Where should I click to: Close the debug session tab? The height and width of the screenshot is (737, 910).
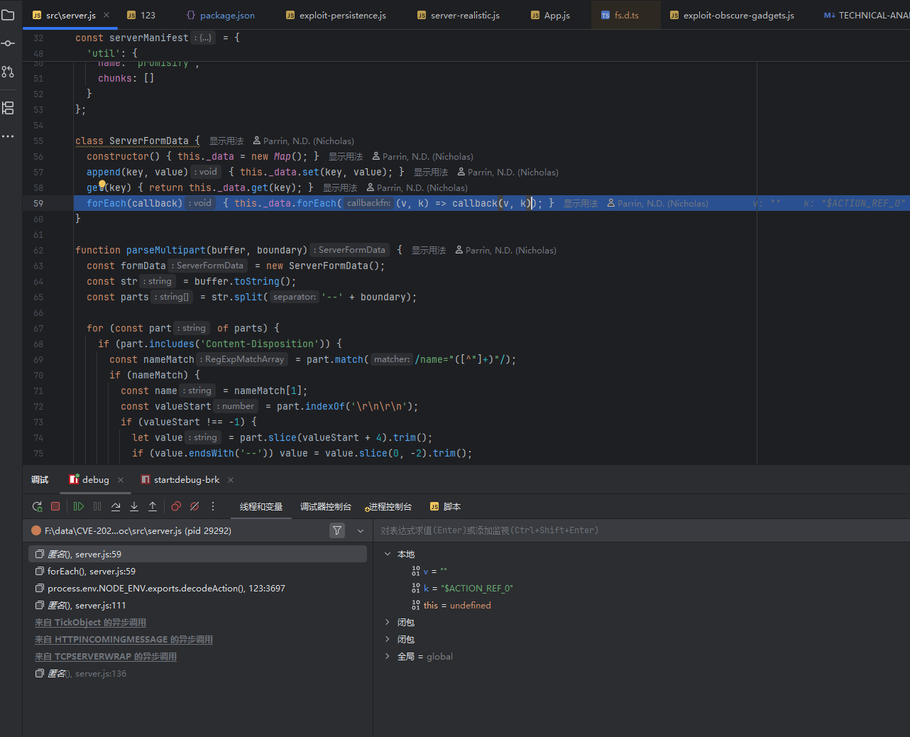pyautogui.click(x=121, y=480)
